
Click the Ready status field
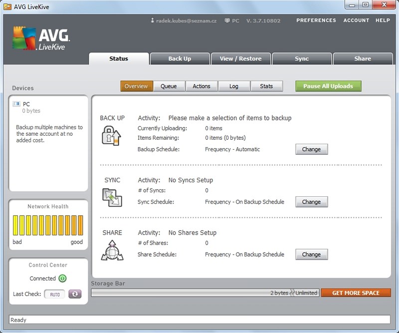pyautogui.click(x=199, y=320)
